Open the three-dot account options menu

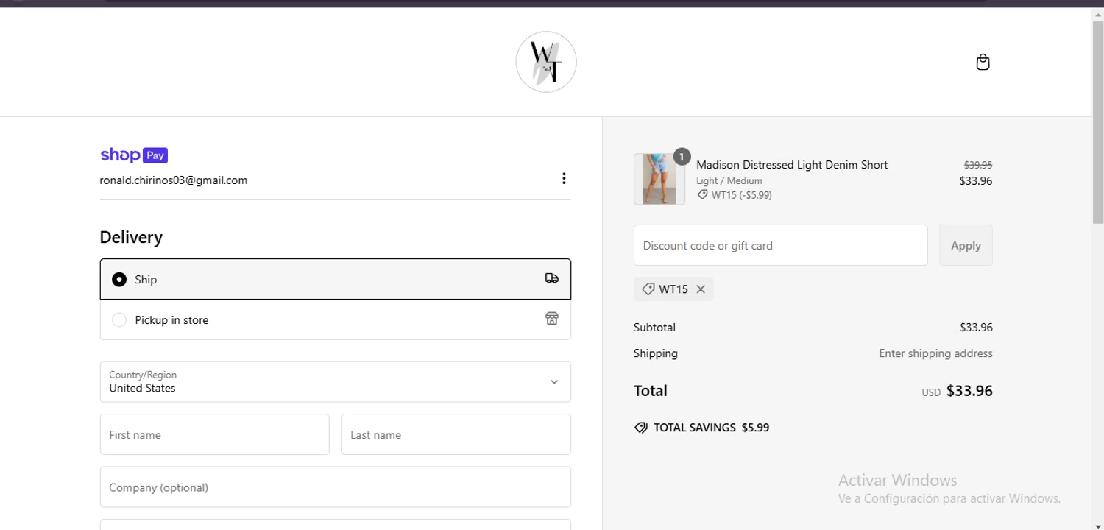(x=564, y=178)
